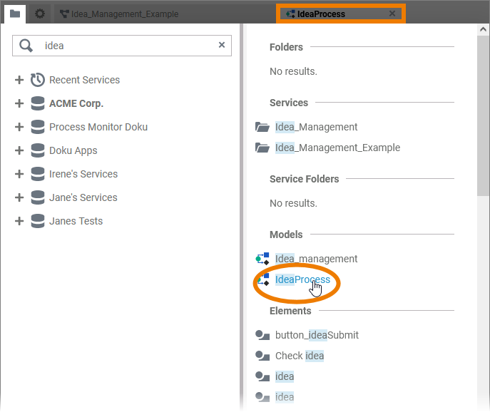The height and width of the screenshot is (412, 490).
Task: Select the Check idea element result
Action: 299,356
